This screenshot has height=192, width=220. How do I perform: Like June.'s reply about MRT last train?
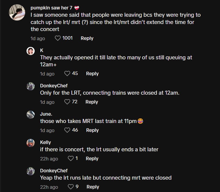click(67, 130)
